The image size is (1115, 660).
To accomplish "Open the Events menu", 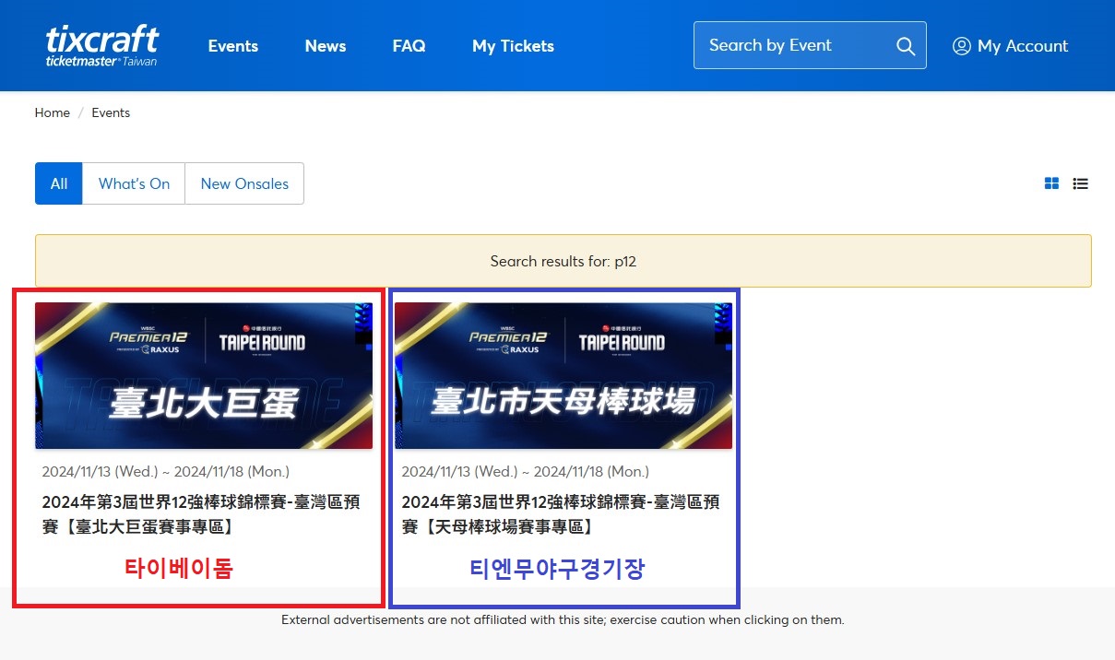I will pyautogui.click(x=233, y=46).
